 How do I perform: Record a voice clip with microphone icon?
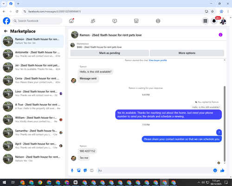click(72, 171)
